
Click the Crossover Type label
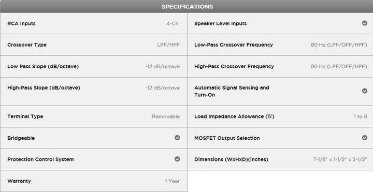[x=27, y=45]
